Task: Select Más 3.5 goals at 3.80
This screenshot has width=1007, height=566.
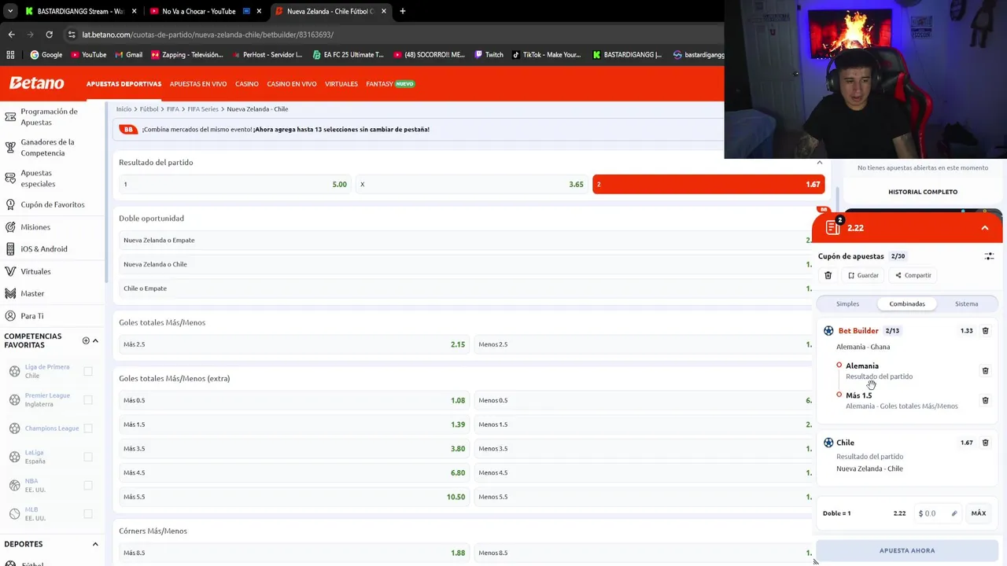Action: pyautogui.click(x=294, y=449)
